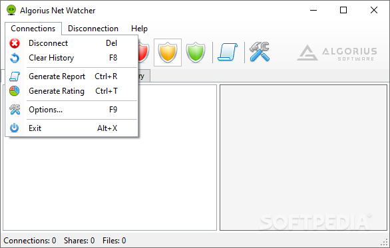The height and width of the screenshot is (248, 390).
Task: Click the Algorius Net Watcher title icon
Action: point(11,11)
